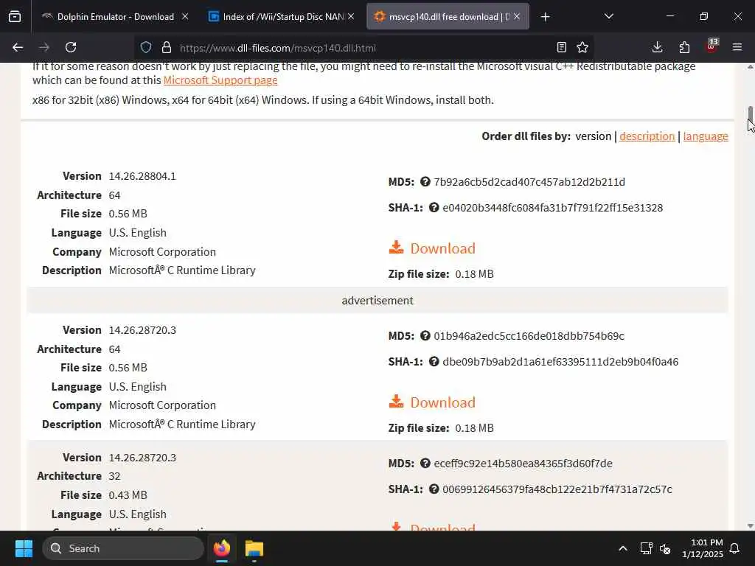Image resolution: width=755 pixels, height=566 pixels.
Task: View site security padlock info
Action: pos(167,47)
